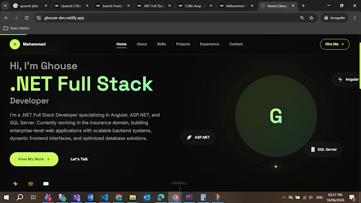The width and height of the screenshot is (361, 203).
Task: Click the SQL Server floating badge
Action: click(x=323, y=149)
